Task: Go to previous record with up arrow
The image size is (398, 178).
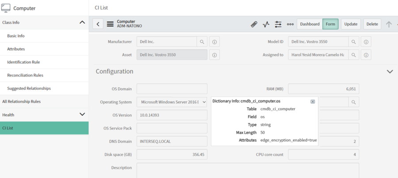Action: click(x=389, y=24)
